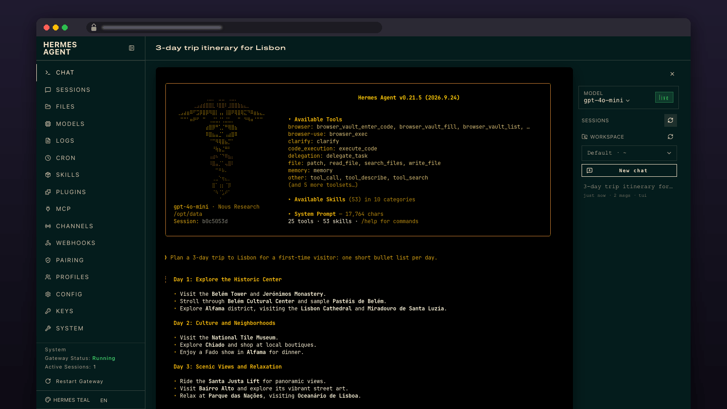Go to the Skills section
This screenshot has width=727, height=409.
coord(90,175)
